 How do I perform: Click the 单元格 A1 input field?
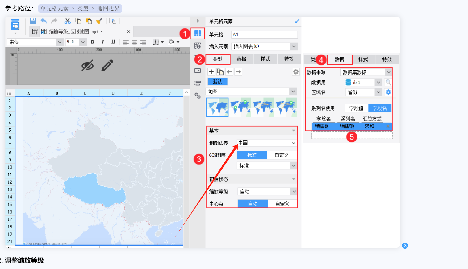coord(265,35)
